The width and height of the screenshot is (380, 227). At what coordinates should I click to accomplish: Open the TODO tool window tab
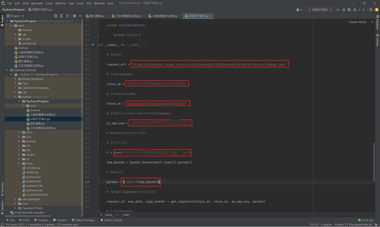(24, 220)
